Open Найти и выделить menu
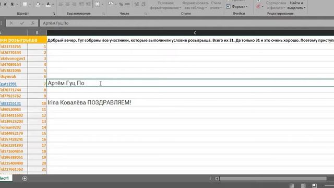The width and height of the screenshot is (334, 188). [x=296, y=5]
